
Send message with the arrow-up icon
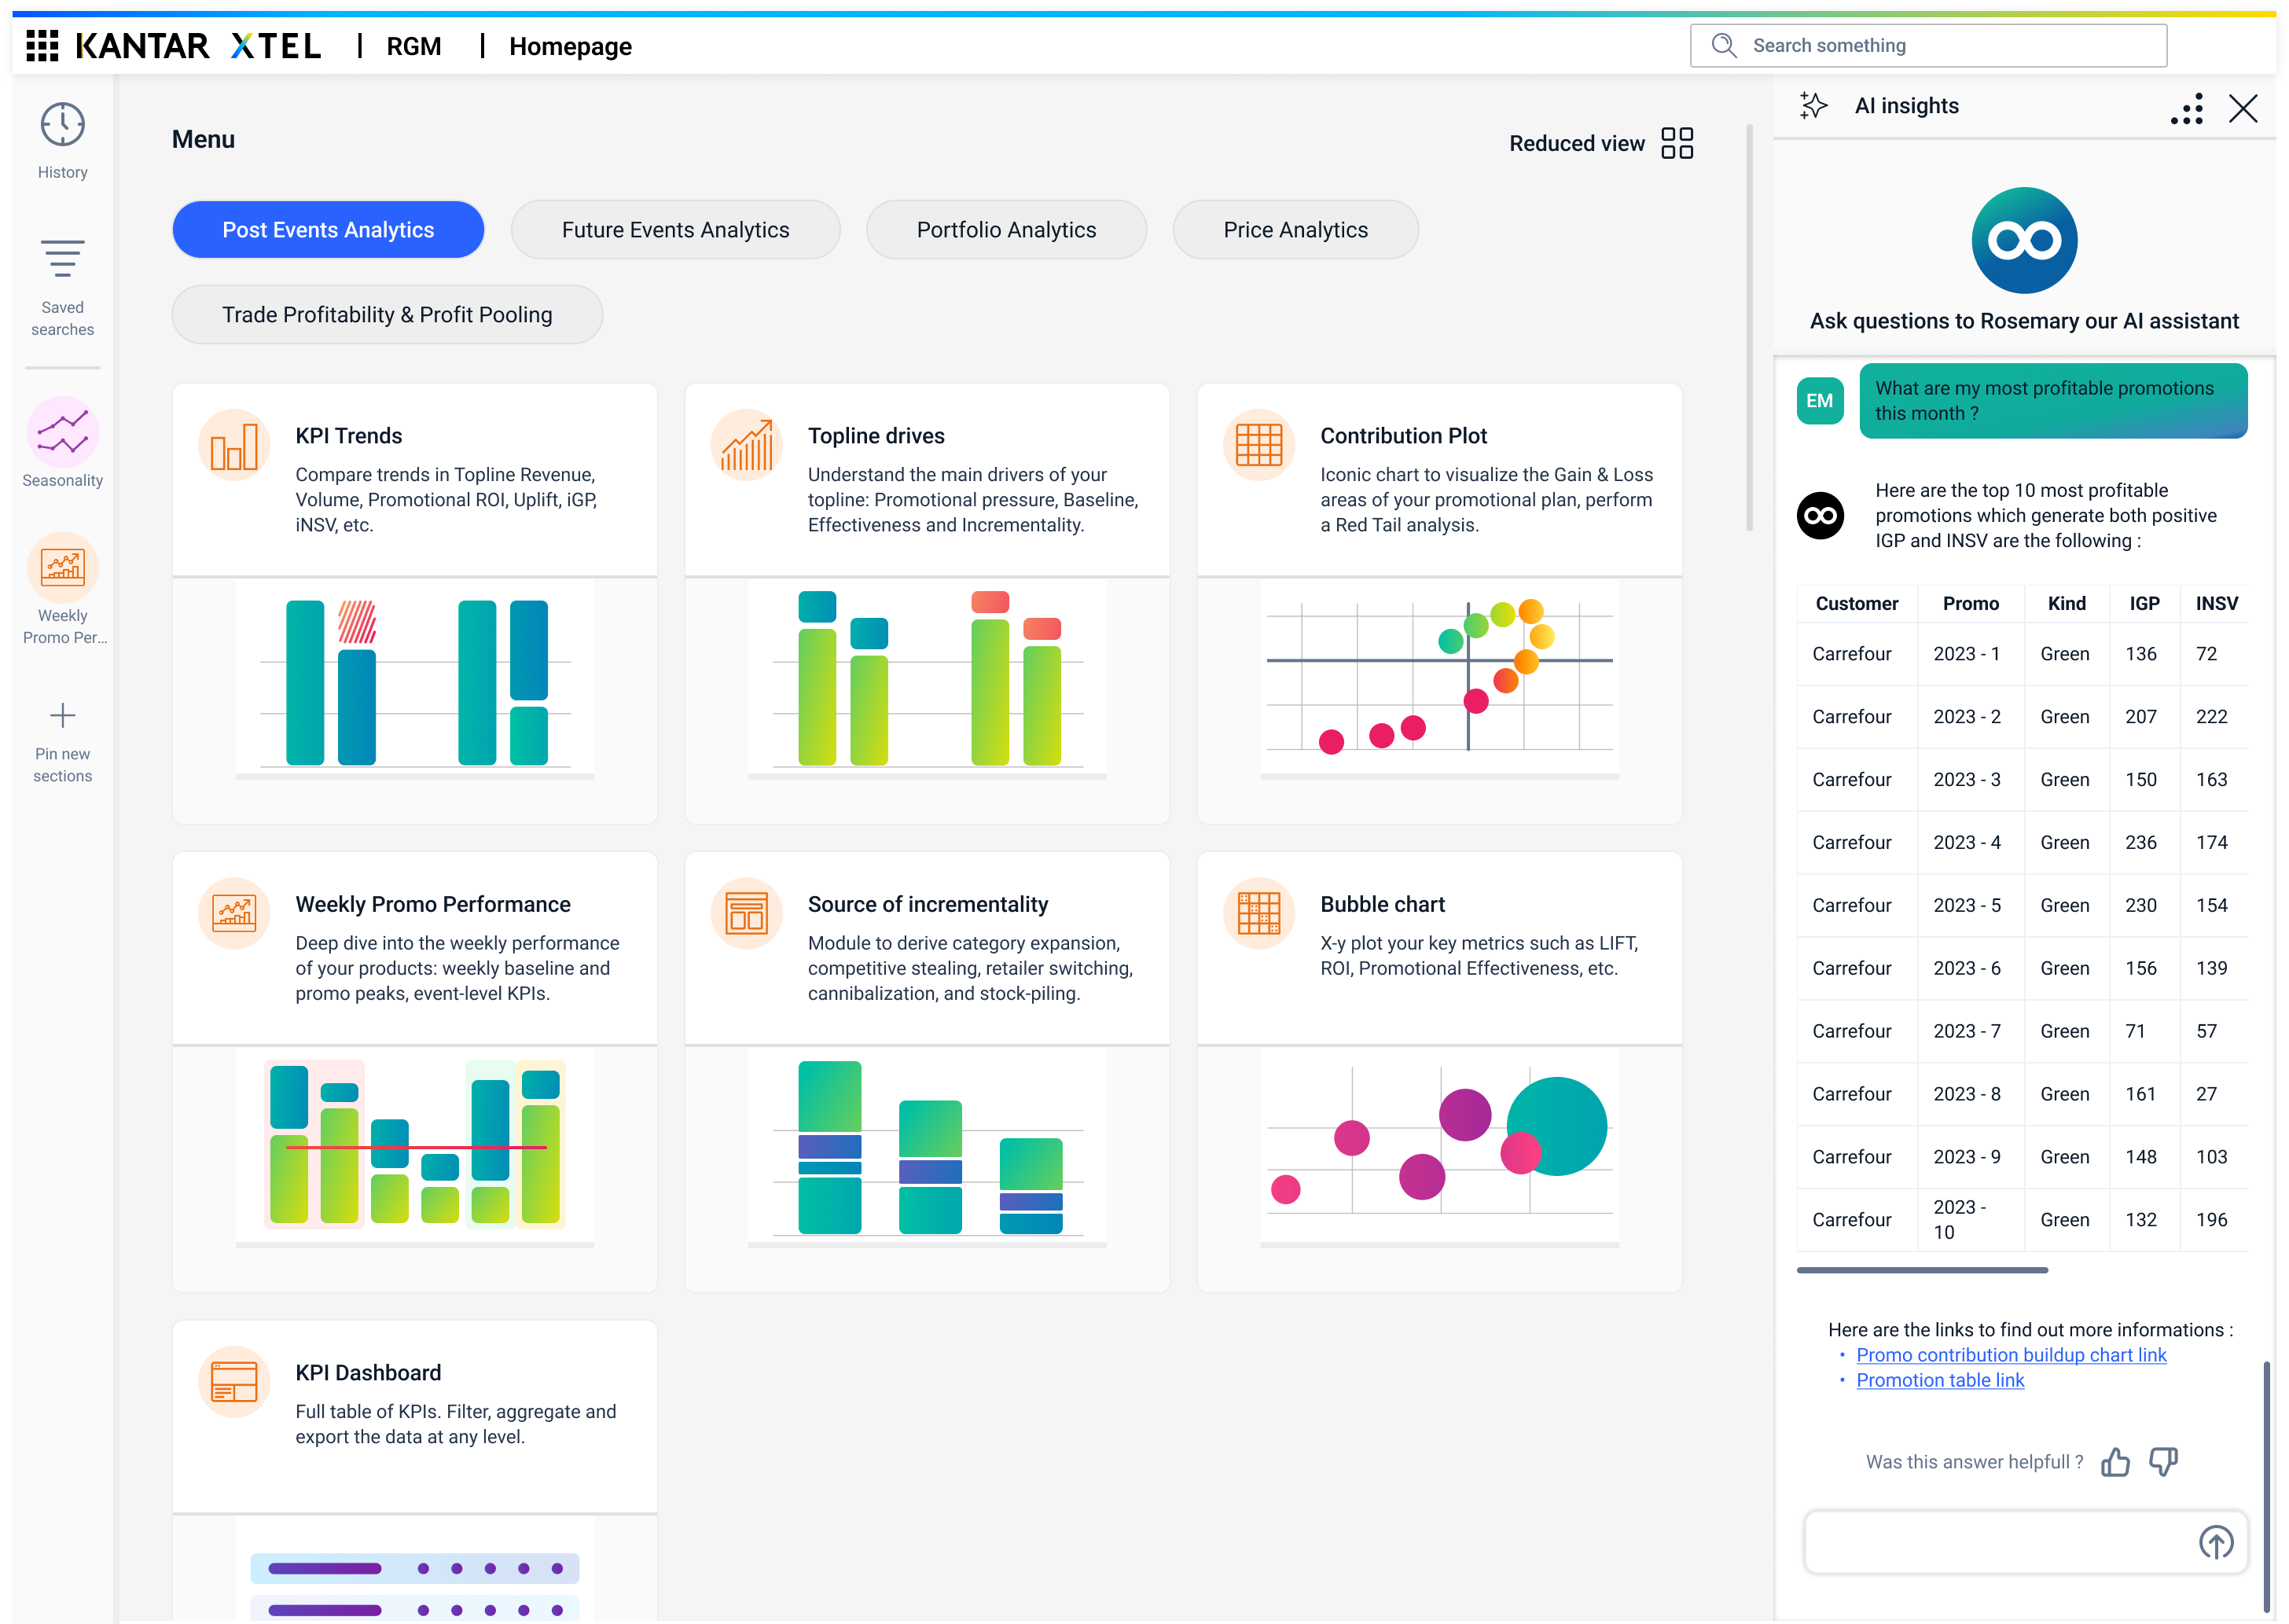point(2216,1542)
